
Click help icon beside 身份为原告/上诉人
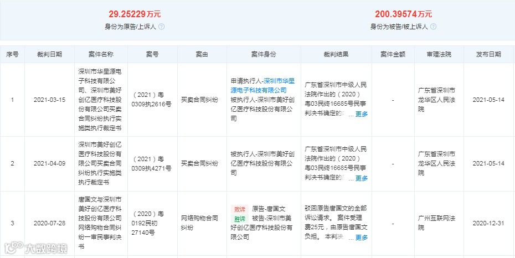point(161,27)
